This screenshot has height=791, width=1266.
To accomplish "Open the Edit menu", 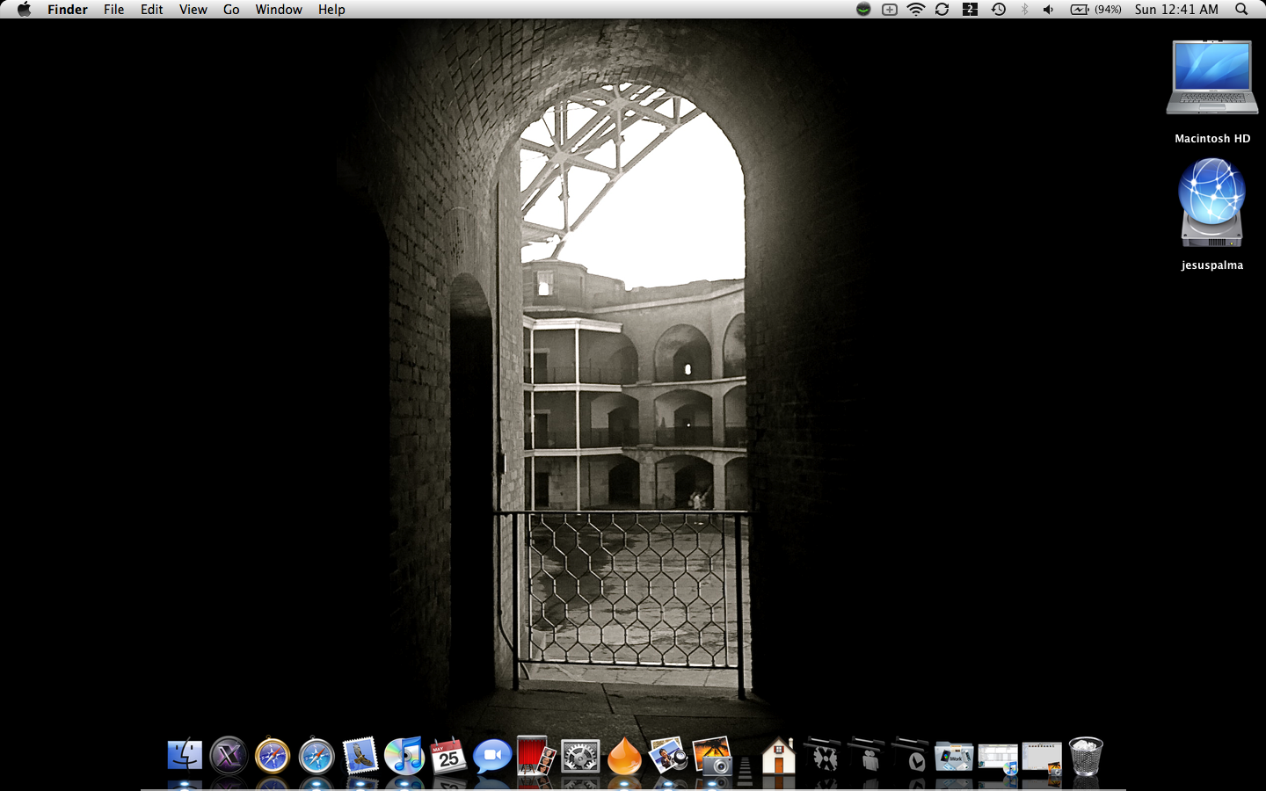I will coord(152,10).
